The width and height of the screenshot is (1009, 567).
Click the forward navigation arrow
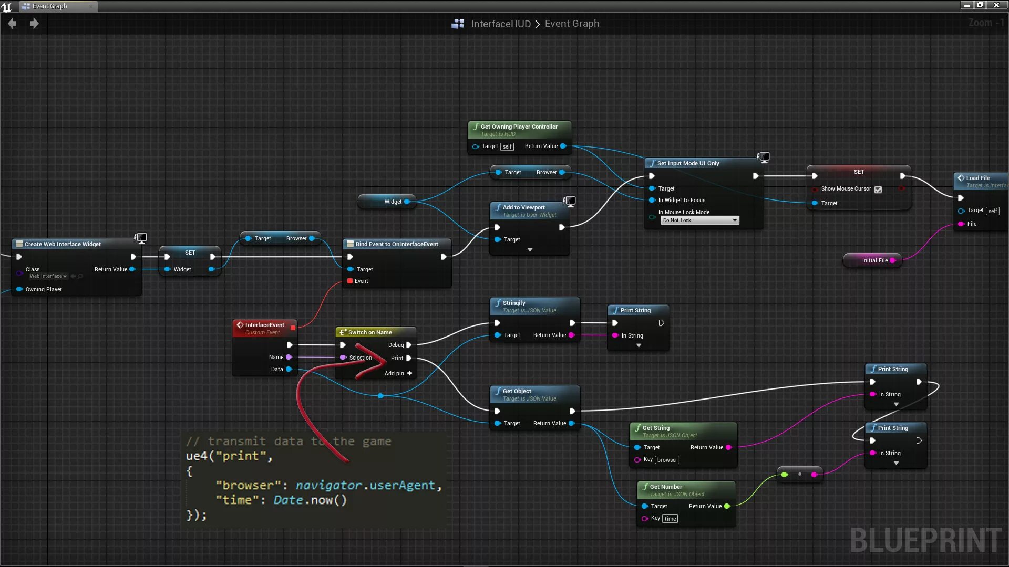point(34,24)
